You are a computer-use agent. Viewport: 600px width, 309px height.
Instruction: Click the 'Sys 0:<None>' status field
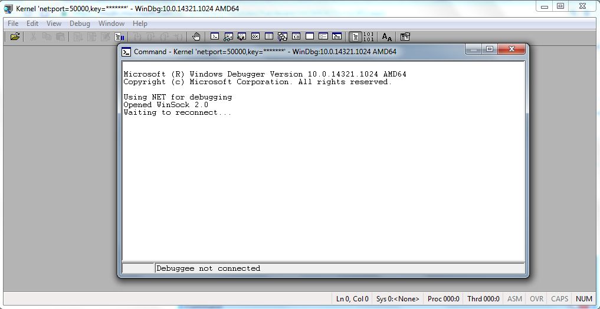click(398, 298)
